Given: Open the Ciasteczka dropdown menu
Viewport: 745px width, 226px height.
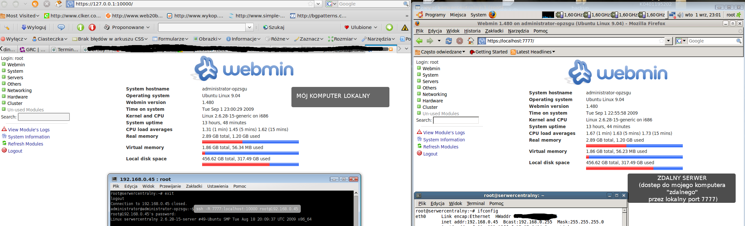Looking at the screenshot, I should 50,39.
